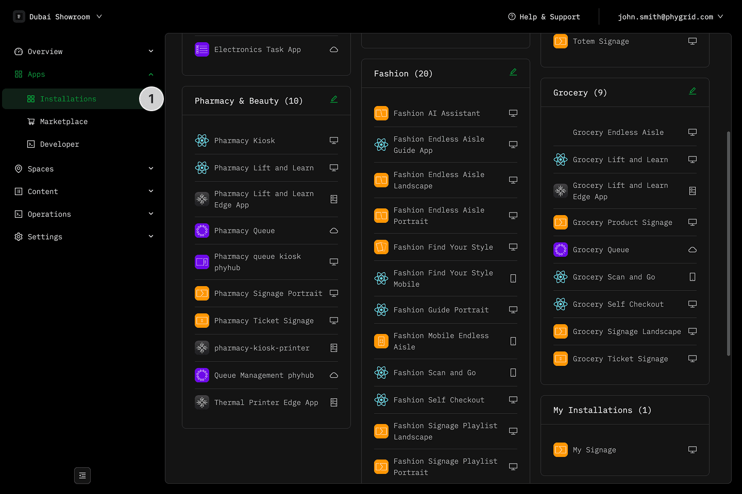
Task: Click the Grocery Queue purple app icon
Action: [x=561, y=250]
